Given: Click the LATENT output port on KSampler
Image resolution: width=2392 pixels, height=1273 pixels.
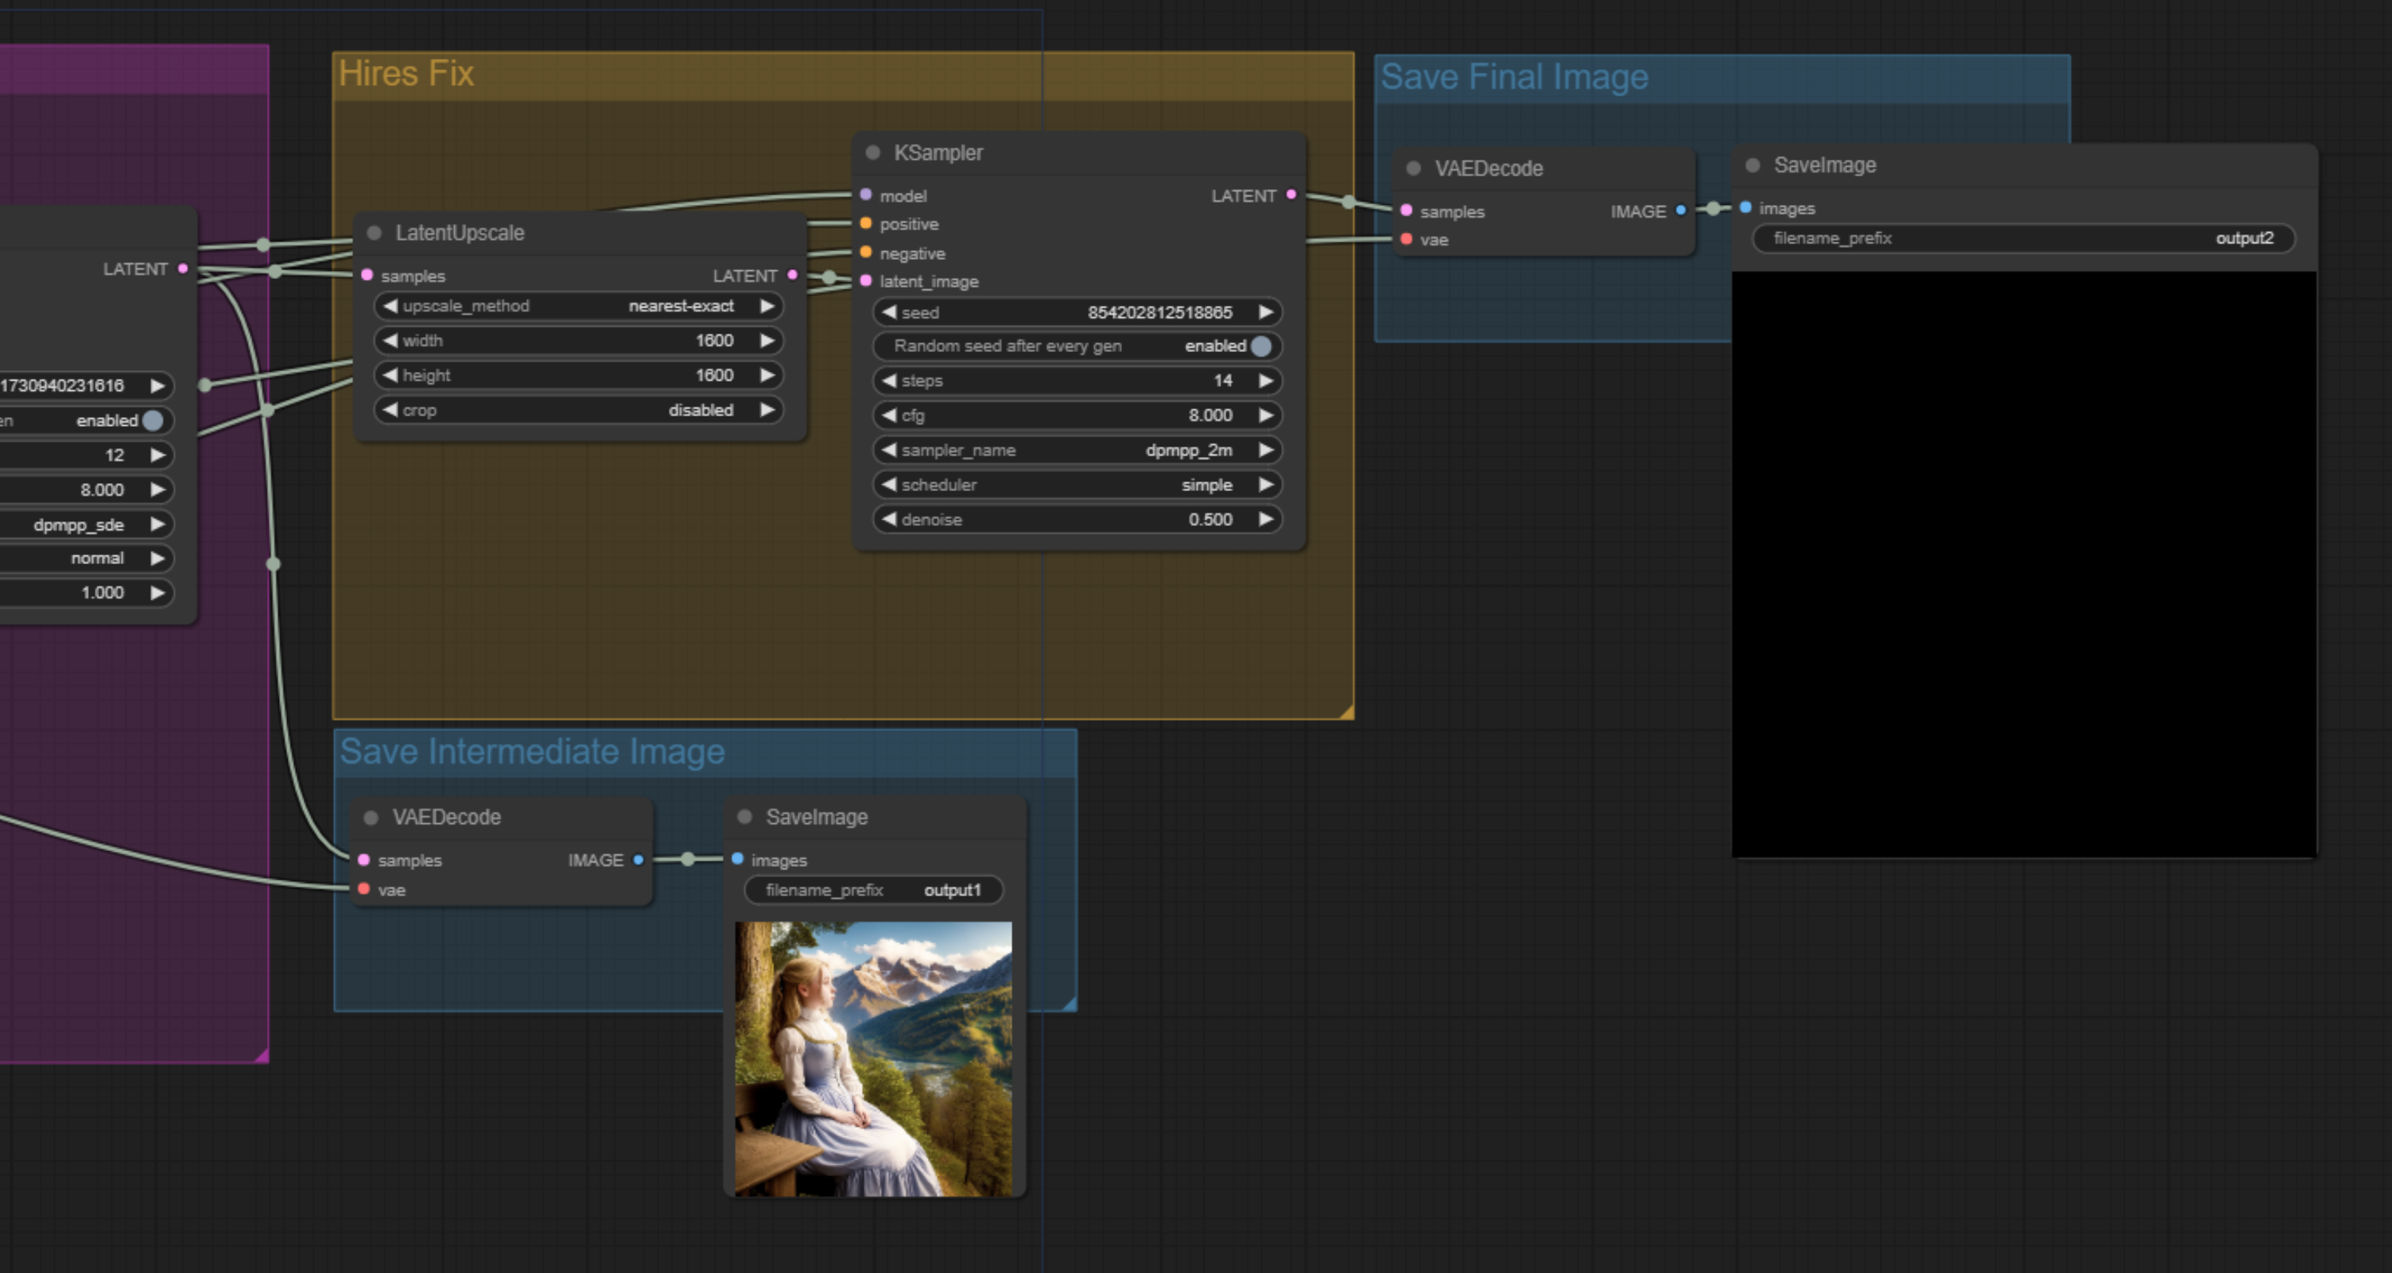Looking at the screenshot, I should click(x=1291, y=195).
